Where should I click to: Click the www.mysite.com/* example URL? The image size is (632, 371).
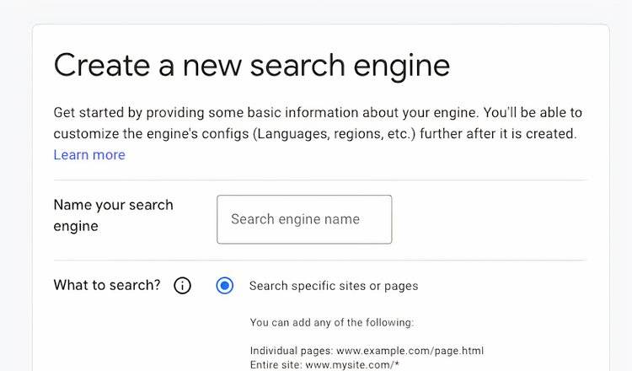coord(351,363)
